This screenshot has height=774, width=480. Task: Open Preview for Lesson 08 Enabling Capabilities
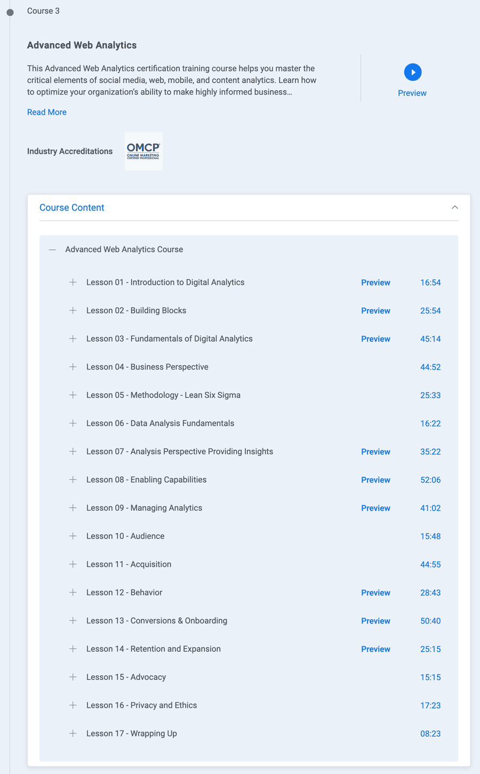point(375,480)
